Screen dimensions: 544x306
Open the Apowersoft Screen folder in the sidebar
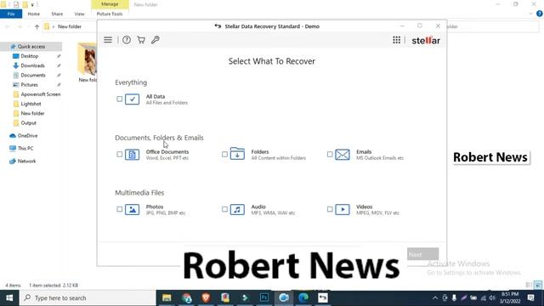click(x=41, y=94)
